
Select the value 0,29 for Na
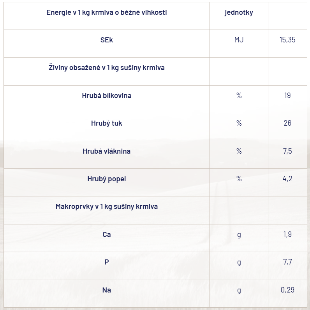coord(287,290)
